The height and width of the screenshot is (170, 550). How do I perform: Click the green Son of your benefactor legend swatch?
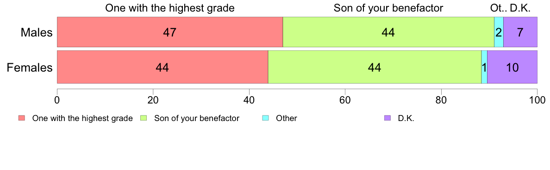coord(143,118)
